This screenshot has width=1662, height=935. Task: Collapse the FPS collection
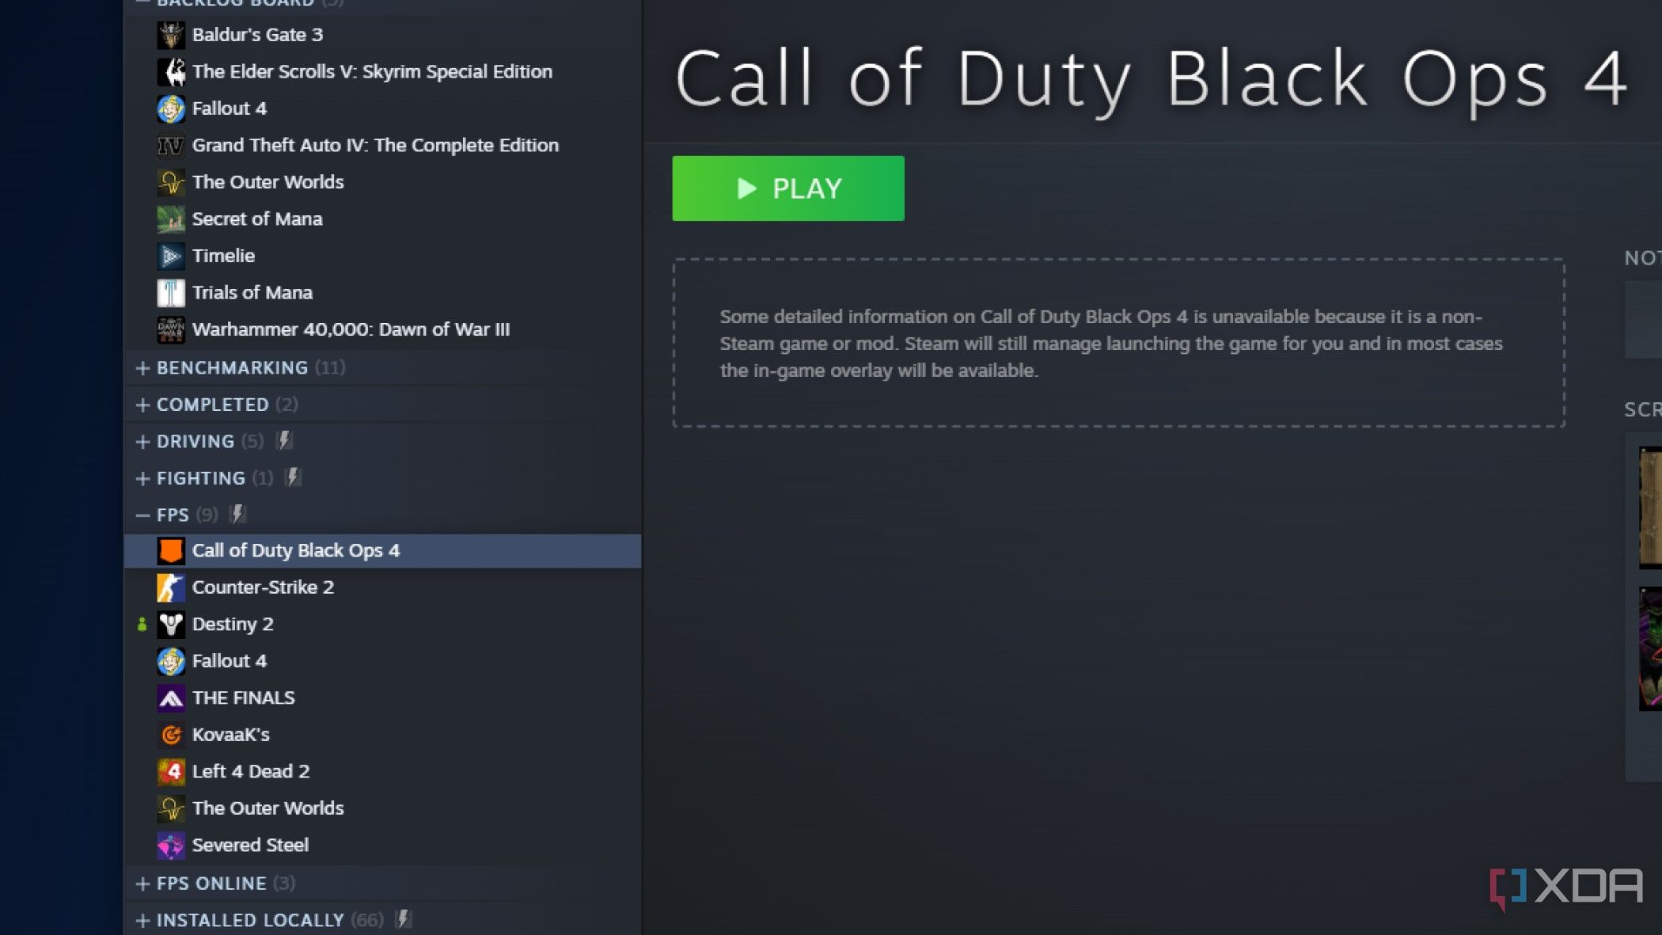(142, 515)
